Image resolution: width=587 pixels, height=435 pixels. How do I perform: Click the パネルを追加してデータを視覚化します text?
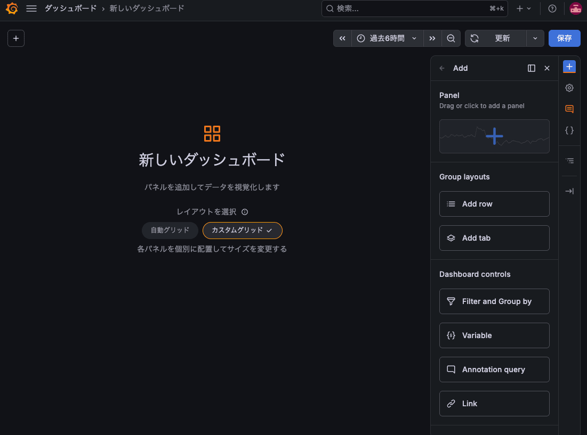click(212, 187)
